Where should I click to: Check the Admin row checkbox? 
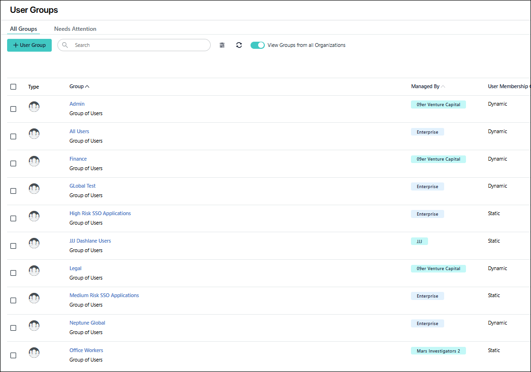pos(13,109)
